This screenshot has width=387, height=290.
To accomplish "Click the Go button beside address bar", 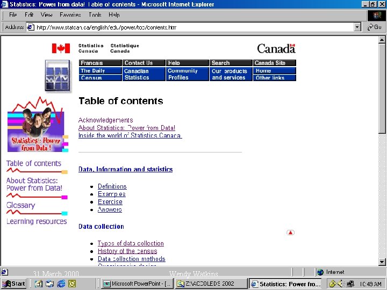I will 374,27.
